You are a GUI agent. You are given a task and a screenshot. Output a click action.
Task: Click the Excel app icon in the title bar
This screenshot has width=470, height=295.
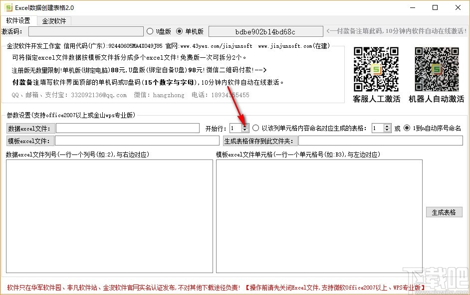8,7
